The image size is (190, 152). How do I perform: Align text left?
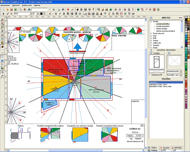coord(68,14)
